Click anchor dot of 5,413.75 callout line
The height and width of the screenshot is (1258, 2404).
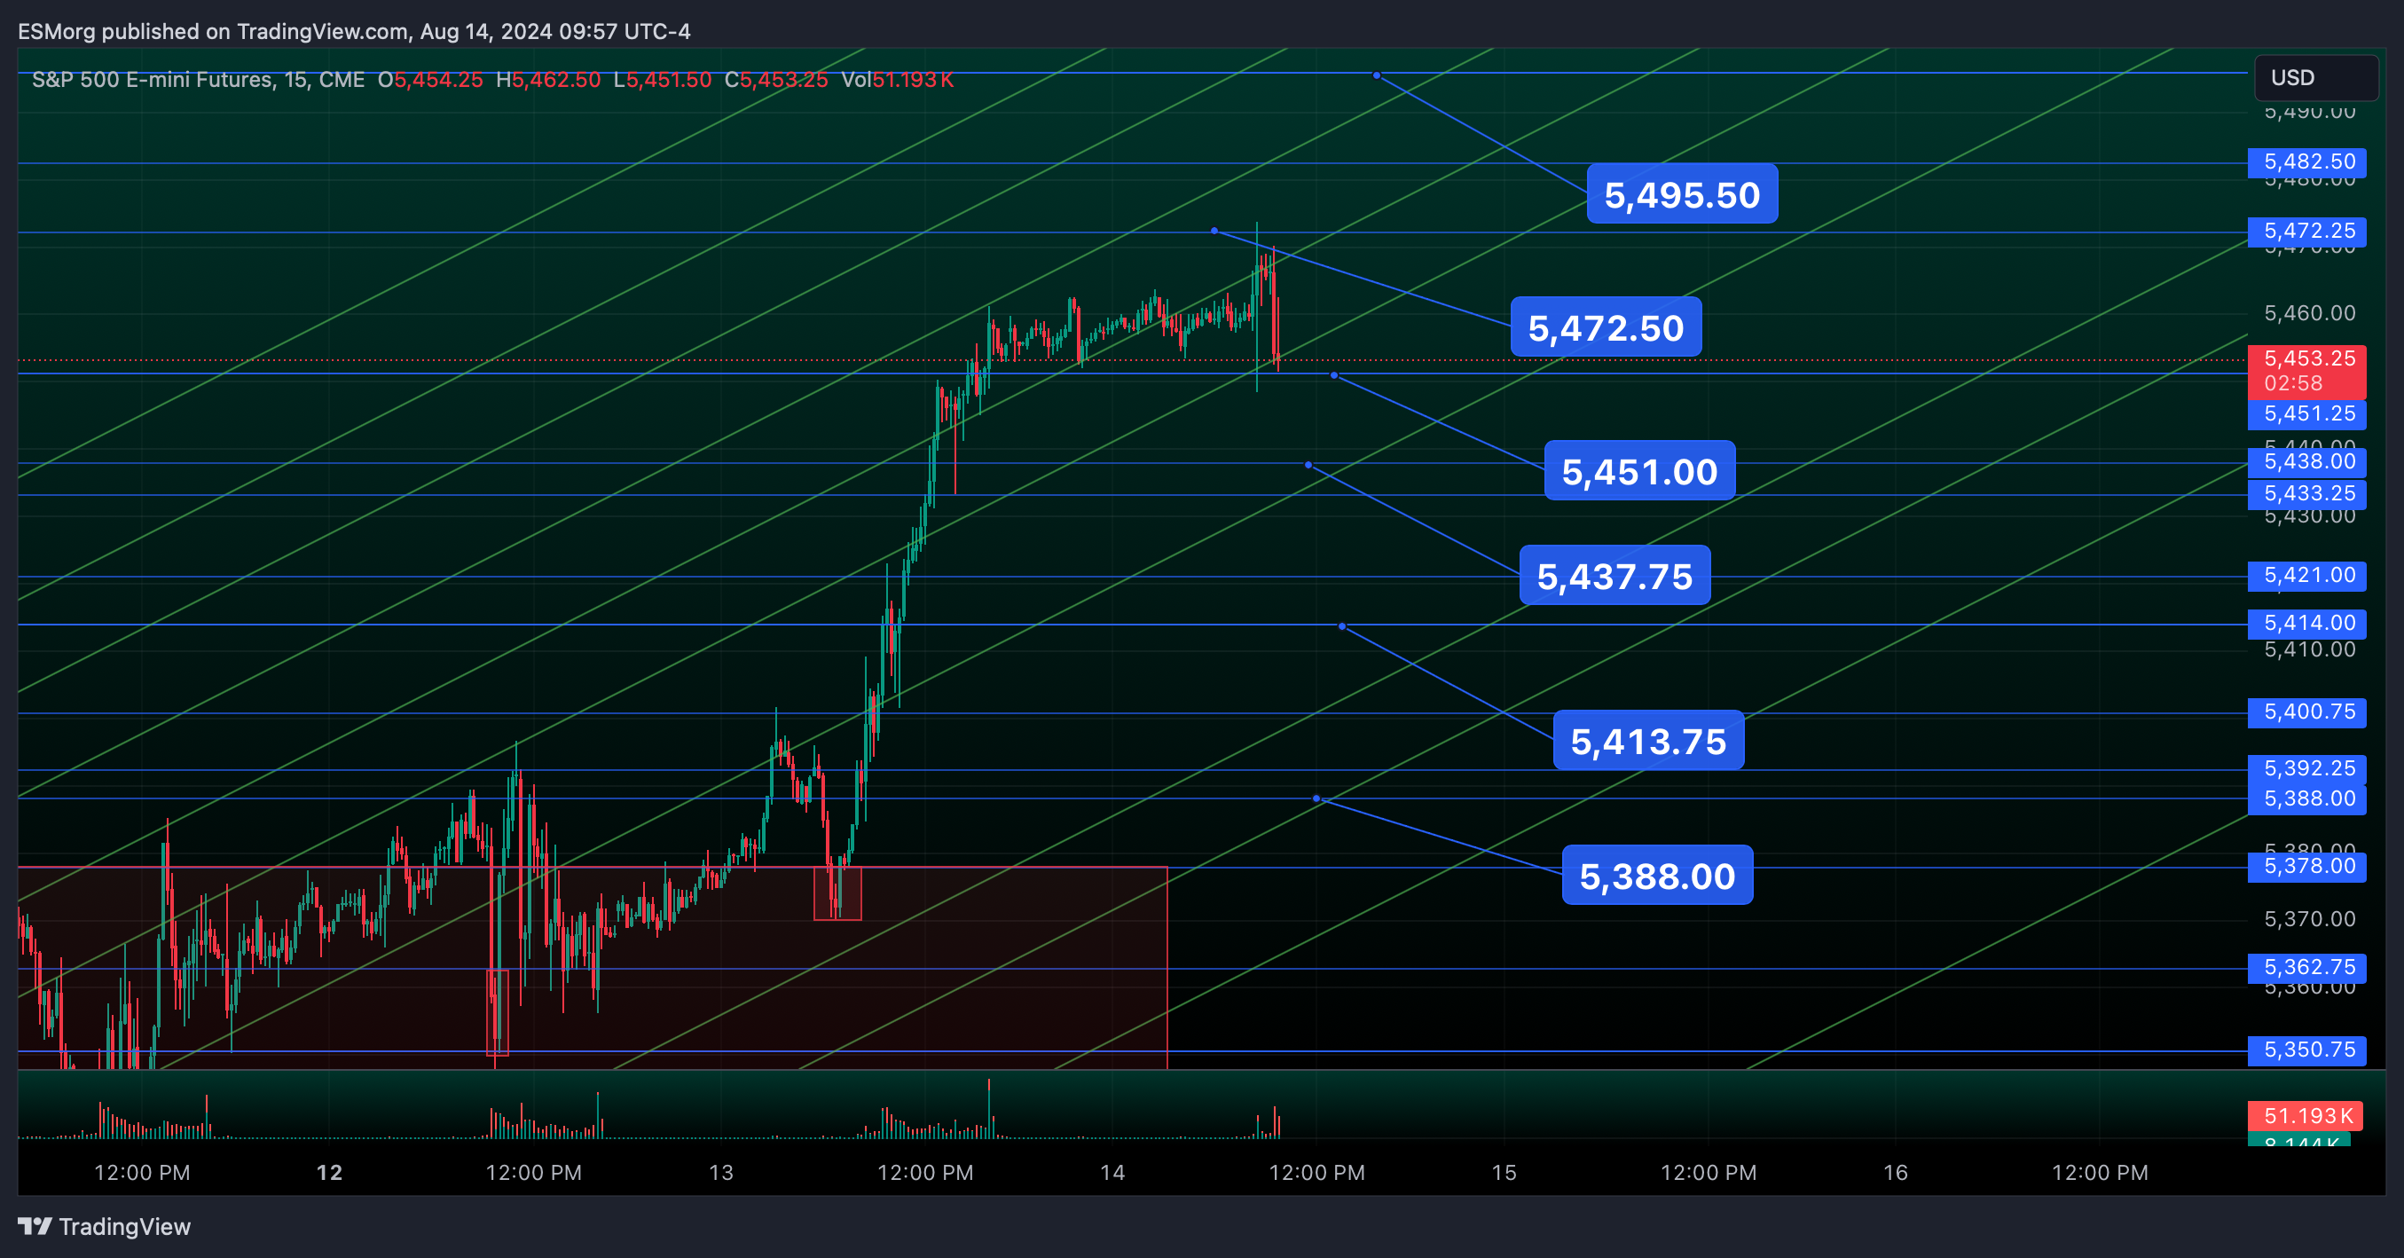click(x=1342, y=626)
